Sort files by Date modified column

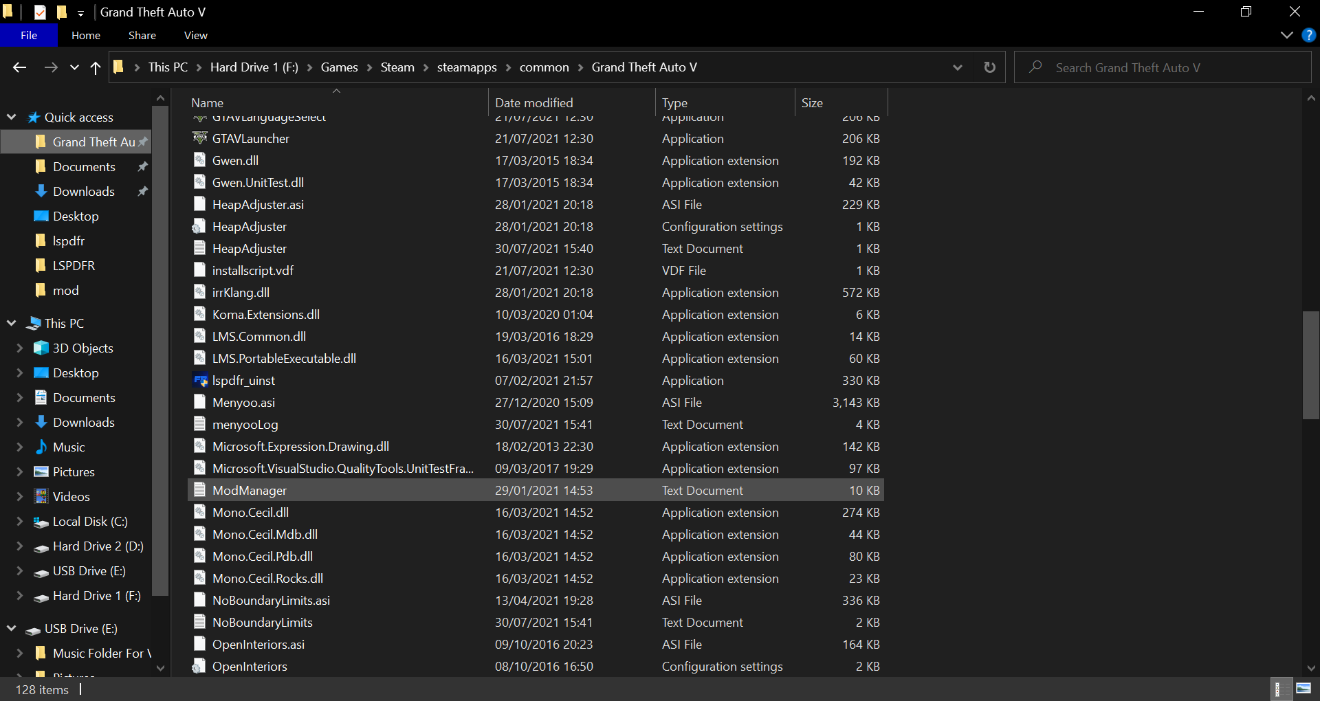coord(533,103)
